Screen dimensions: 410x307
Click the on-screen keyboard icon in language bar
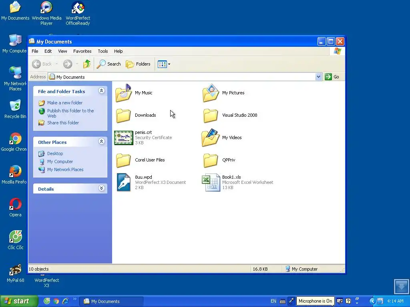[282, 301]
